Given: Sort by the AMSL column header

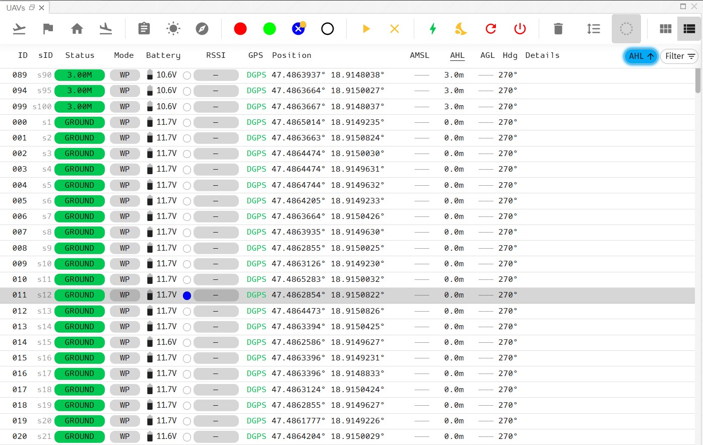Looking at the screenshot, I should coord(420,55).
